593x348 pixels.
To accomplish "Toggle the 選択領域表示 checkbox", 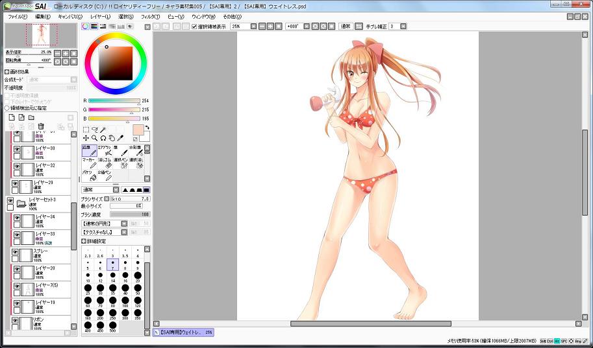I will pyautogui.click(x=194, y=27).
